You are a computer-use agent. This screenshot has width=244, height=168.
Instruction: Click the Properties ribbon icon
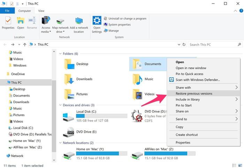click(8, 23)
